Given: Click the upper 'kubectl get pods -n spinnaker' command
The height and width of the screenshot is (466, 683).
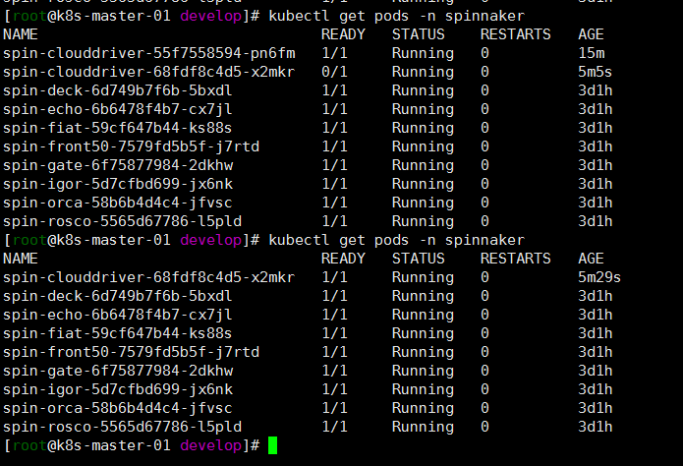Looking at the screenshot, I should [396, 16].
